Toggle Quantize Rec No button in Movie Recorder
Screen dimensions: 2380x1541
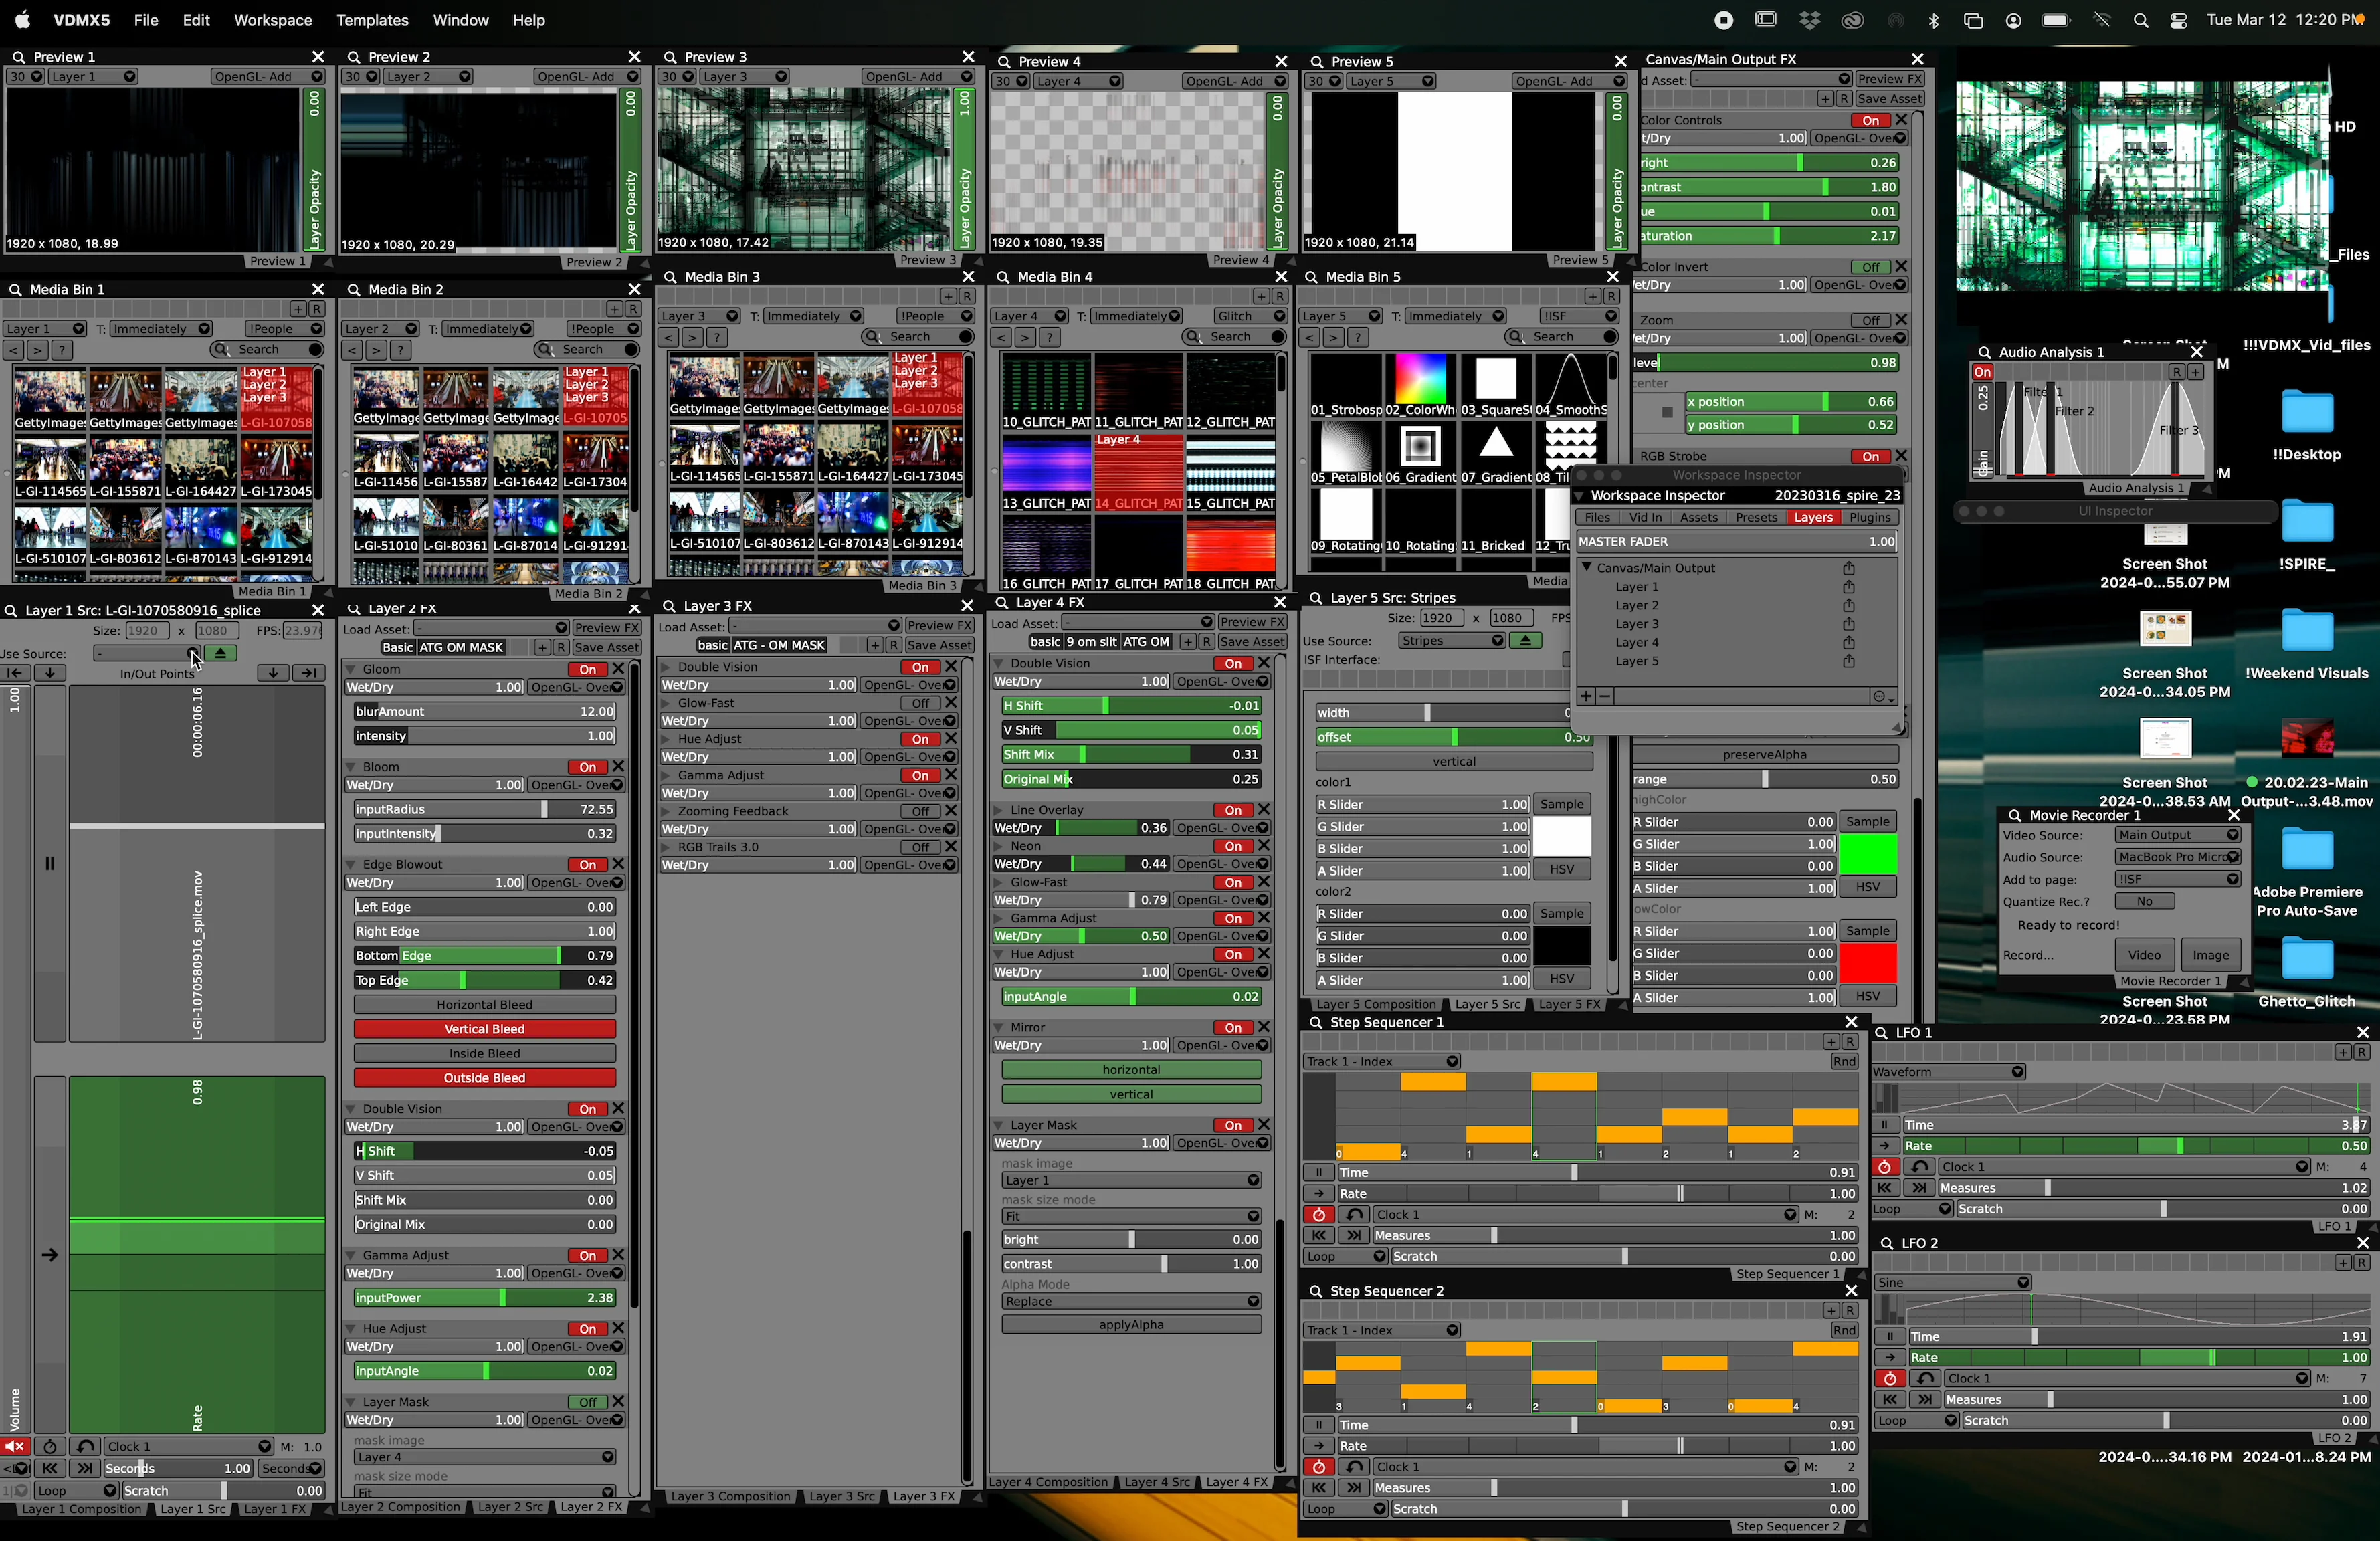2144,901
